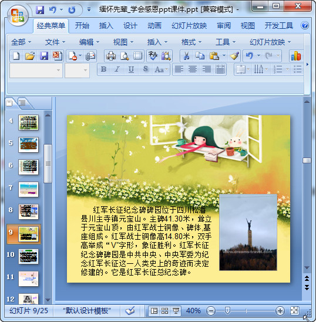316x322 pixels.
Task: Open the font size combo box
Action: pyautogui.click(x=77, y=71)
